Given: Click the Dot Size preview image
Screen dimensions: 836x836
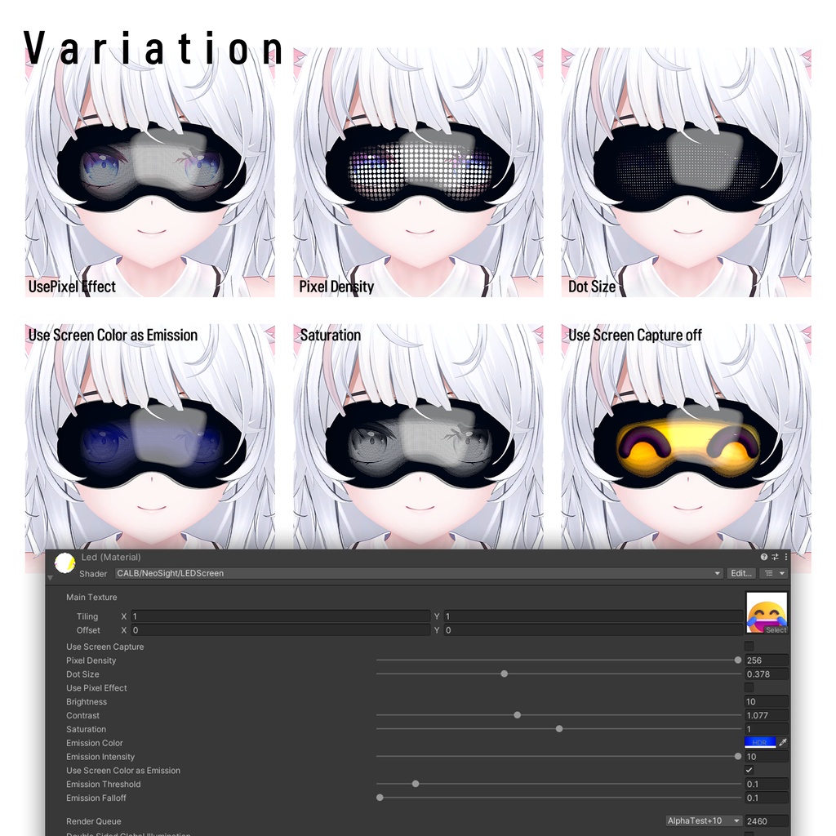Looking at the screenshot, I should tap(686, 172).
